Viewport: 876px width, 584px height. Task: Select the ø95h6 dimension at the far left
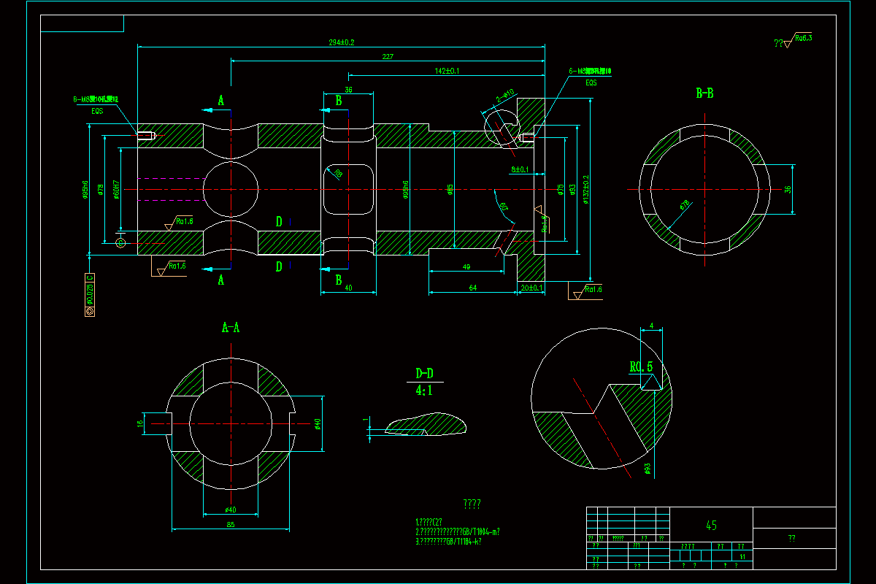[86, 189]
